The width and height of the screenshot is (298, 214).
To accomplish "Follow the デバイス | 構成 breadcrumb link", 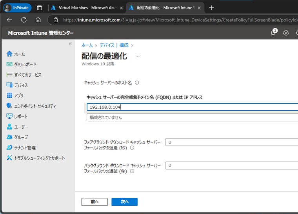I will pyautogui.click(x=114, y=45).
